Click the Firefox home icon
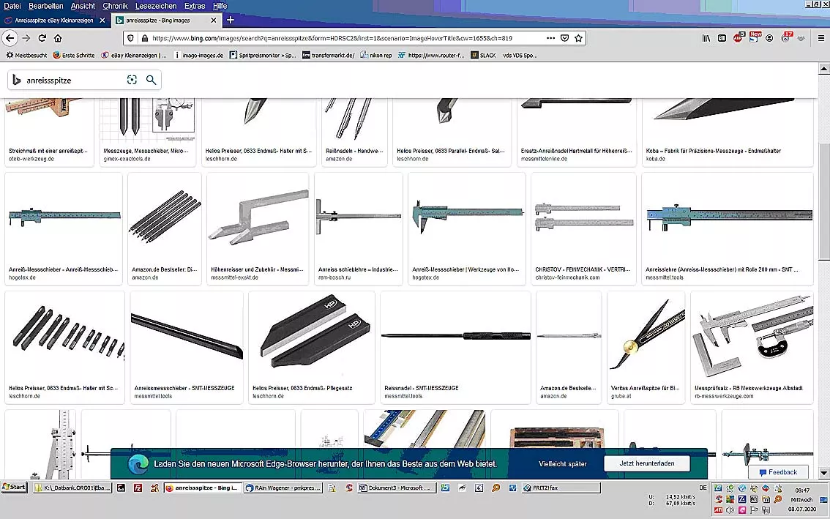 coord(58,38)
